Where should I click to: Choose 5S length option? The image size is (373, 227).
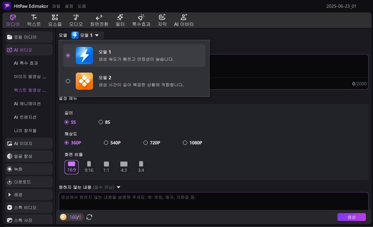tap(70, 122)
